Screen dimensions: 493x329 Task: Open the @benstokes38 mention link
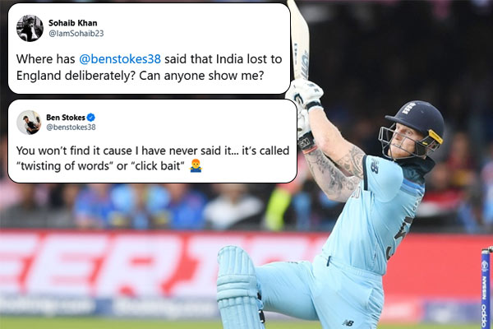click(x=120, y=59)
